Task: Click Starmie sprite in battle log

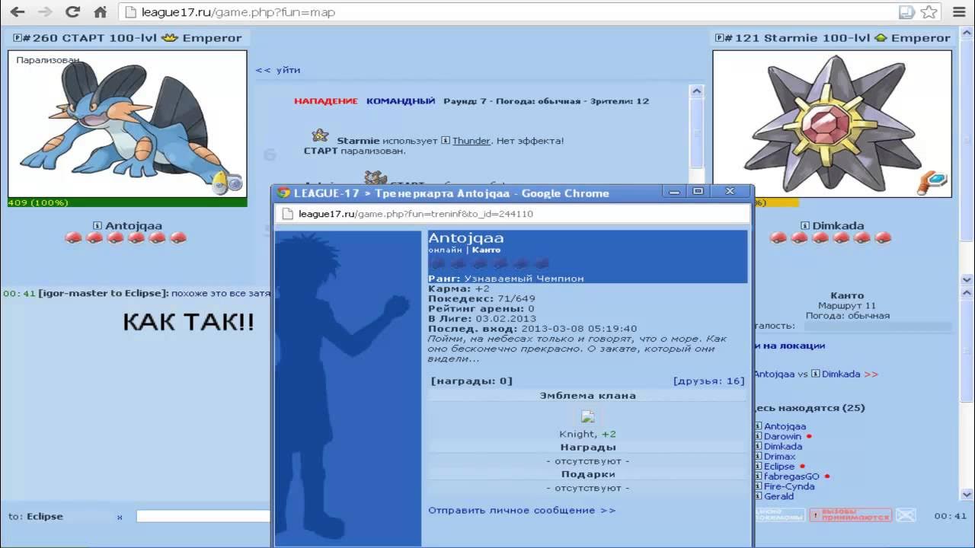Action: [321, 135]
